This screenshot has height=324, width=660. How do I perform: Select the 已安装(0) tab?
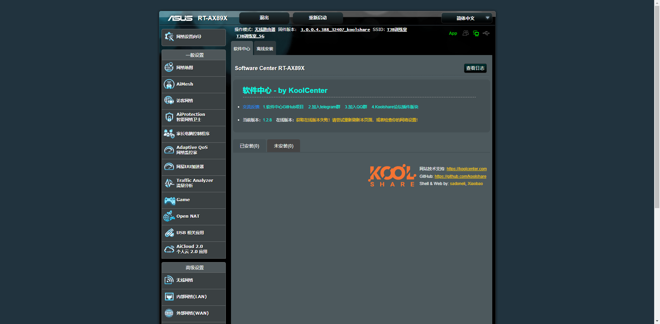[249, 146]
